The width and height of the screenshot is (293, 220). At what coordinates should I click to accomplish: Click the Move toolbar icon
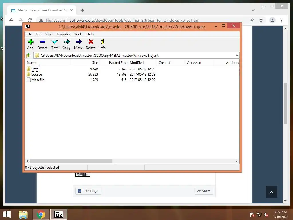pos(78,44)
